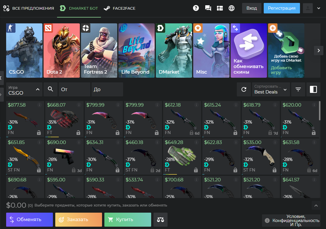Click info icon on $668.07 item
The height and width of the screenshot is (229, 326).
pyautogui.click(x=79, y=105)
